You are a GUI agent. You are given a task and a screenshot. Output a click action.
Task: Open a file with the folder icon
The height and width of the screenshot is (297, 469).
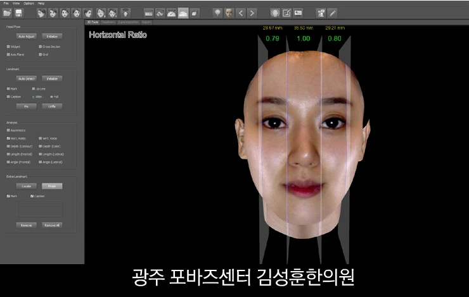tap(7, 13)
